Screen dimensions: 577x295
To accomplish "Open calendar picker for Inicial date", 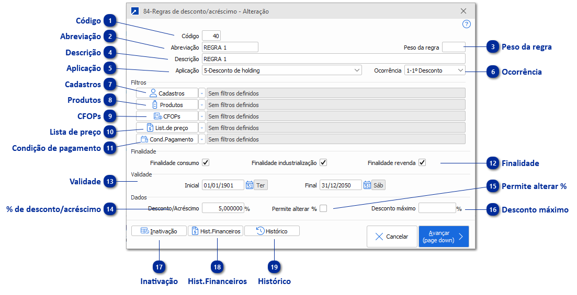I will [x=250, y=185].
